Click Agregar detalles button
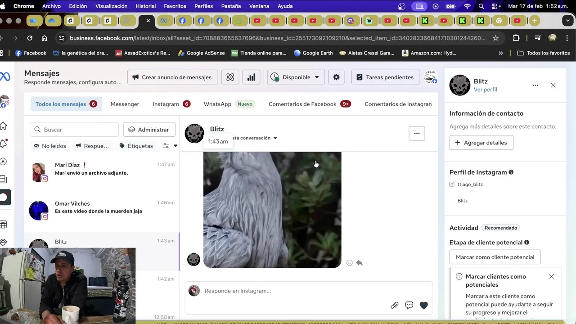576x324 pixels. coord(481,143)
